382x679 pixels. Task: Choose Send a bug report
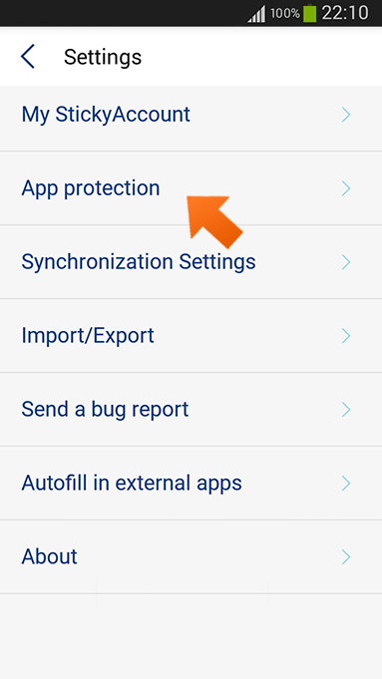point(191,409)
